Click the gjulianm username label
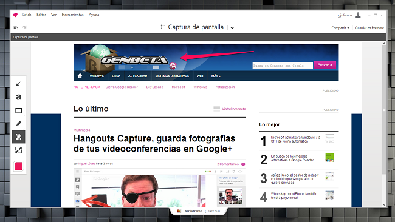This screenshot has width=395, height=222. (x=345, y=15)
